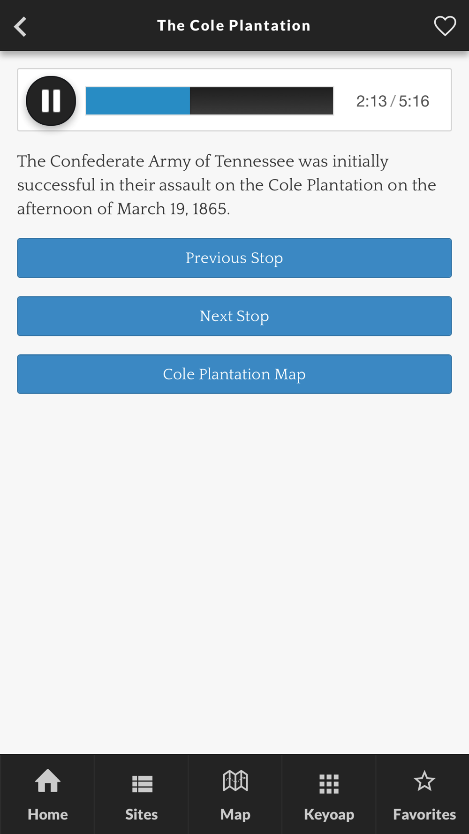Click the Confederate Army description text
This screenshot has height=834, width=469.
[x=227, y=185]
